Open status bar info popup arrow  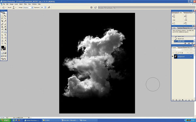pyautogui.click(x=29, y=117)
